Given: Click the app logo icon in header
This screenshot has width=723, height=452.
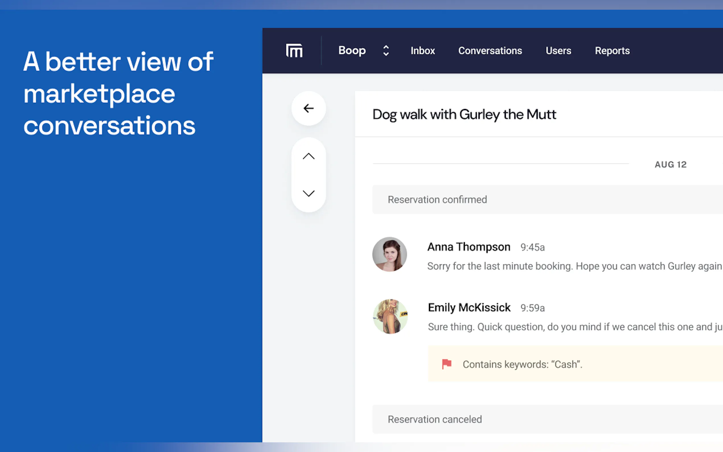Looking at the screenshot, I should point(294,50).
